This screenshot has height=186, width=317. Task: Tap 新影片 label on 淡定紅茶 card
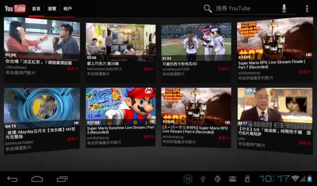point(73,68)
